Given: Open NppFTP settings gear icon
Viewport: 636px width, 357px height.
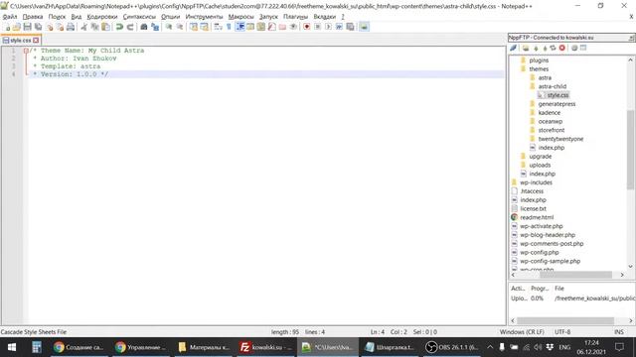Looking at the screenshot, I should (x=574, y=48).
